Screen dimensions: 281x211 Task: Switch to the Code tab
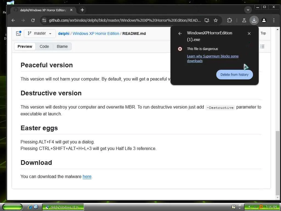tap(44, 46)
